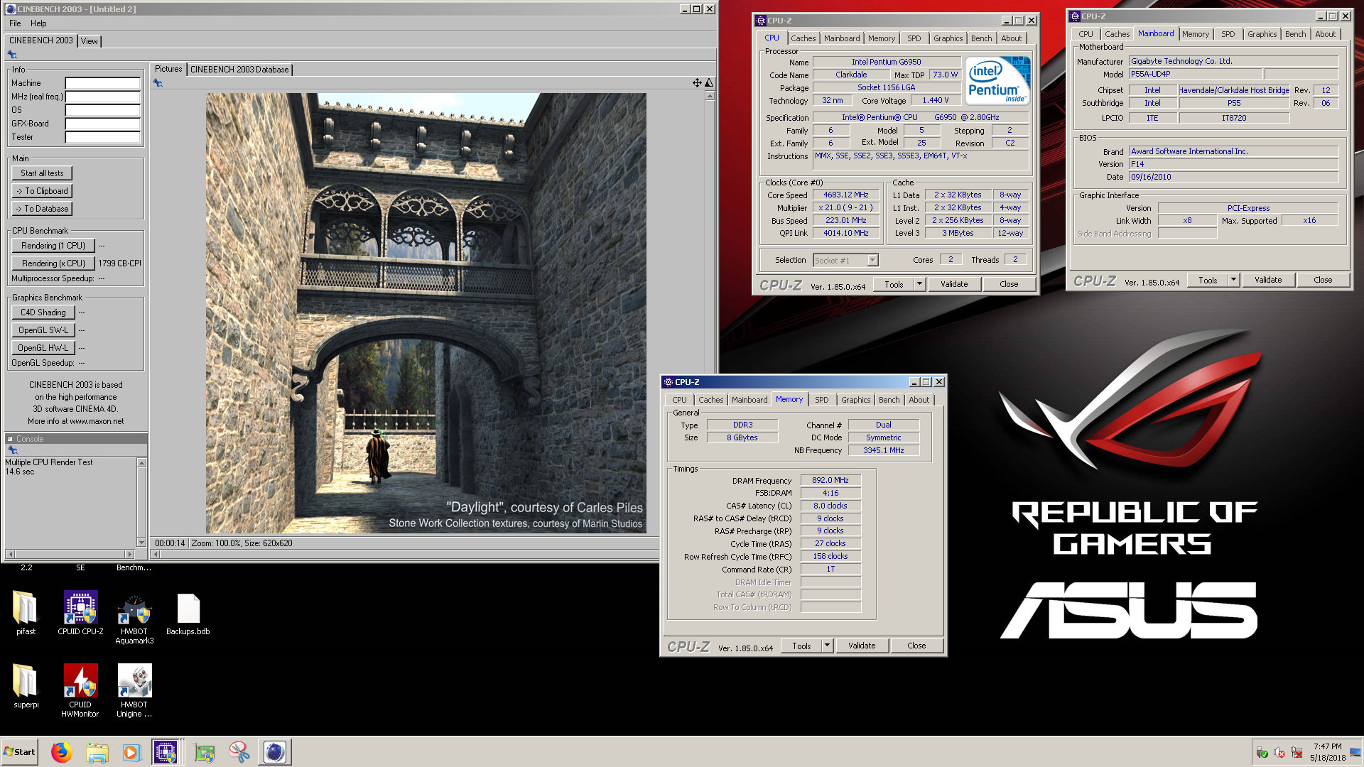The width and height of the screenshot is (1364, 767).
Task: Click Validate in the CPU tab window
Action: [x=954, y=284]
